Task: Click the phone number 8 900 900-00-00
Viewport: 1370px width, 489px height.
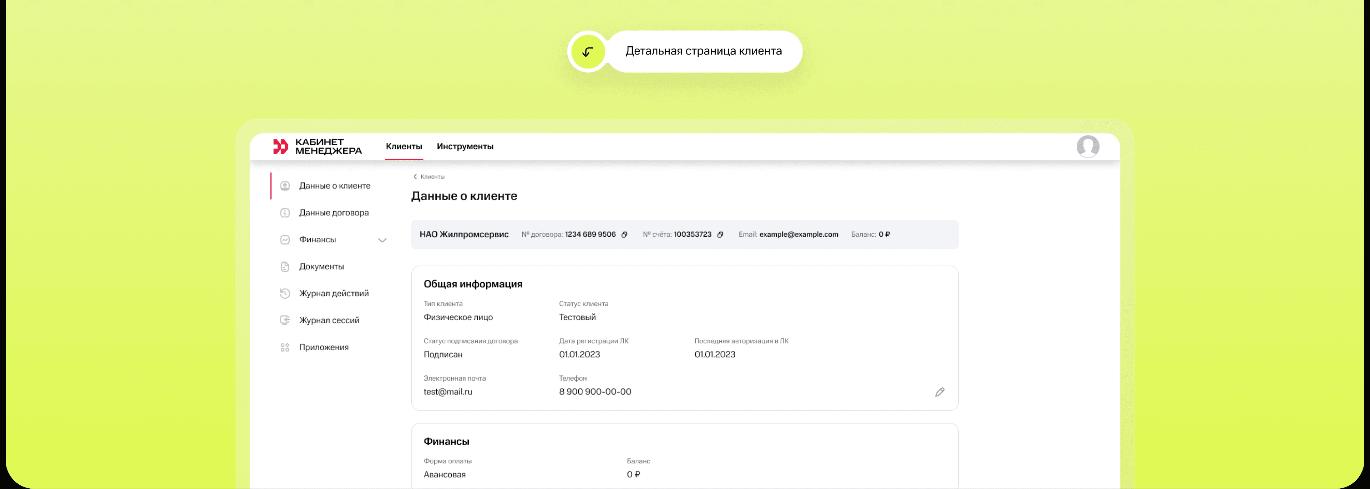Action: point(595,392)
